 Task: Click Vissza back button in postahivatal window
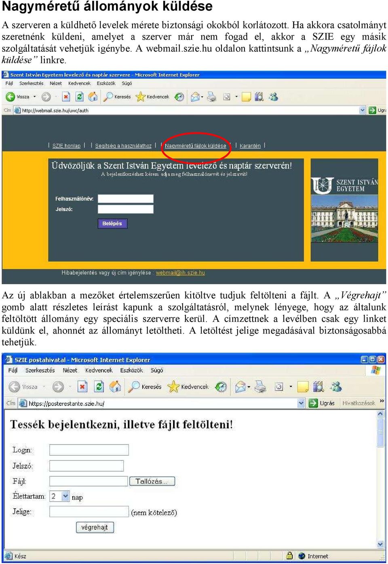click(23, 387)
